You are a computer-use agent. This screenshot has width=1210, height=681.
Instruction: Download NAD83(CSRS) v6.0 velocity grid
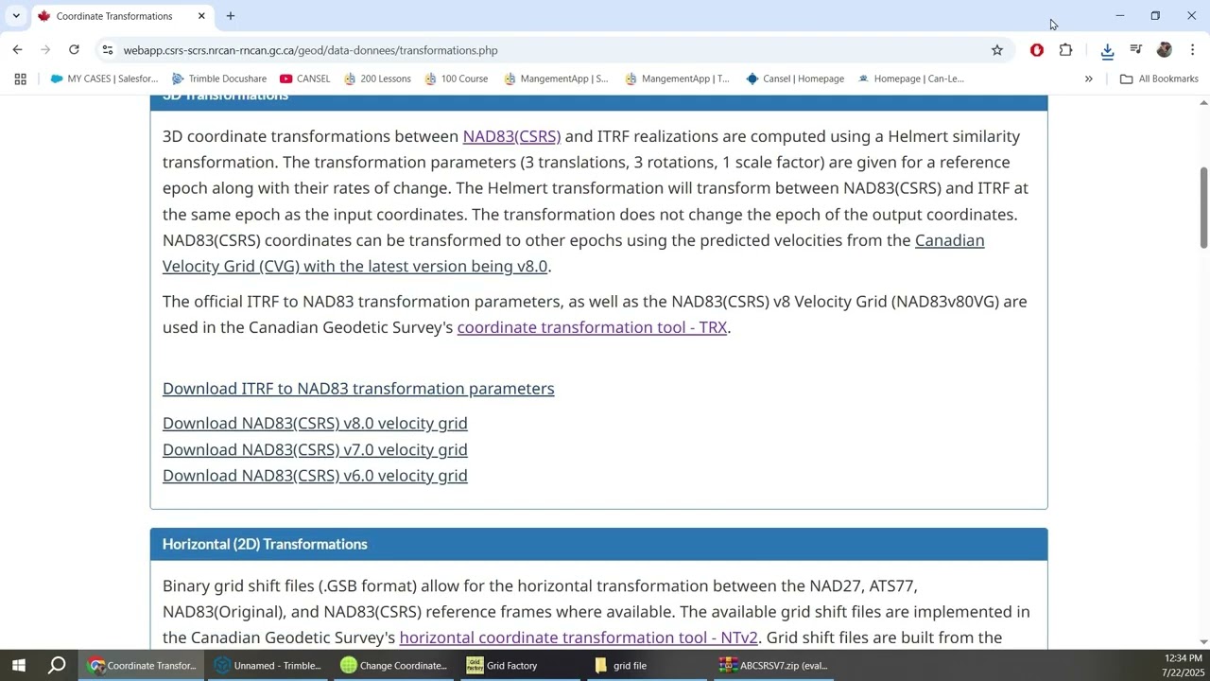(315, 476)
